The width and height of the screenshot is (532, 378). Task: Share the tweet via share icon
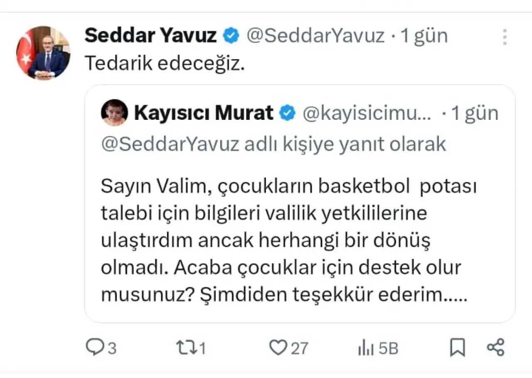pyautogui.click(x=495, y=347)
